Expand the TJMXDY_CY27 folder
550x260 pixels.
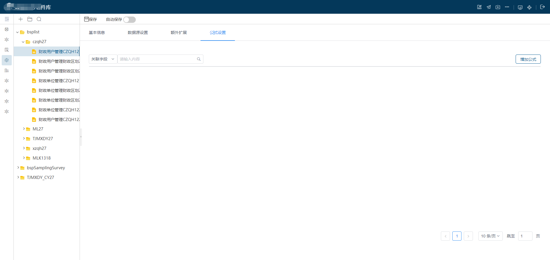tap(18, 178)
